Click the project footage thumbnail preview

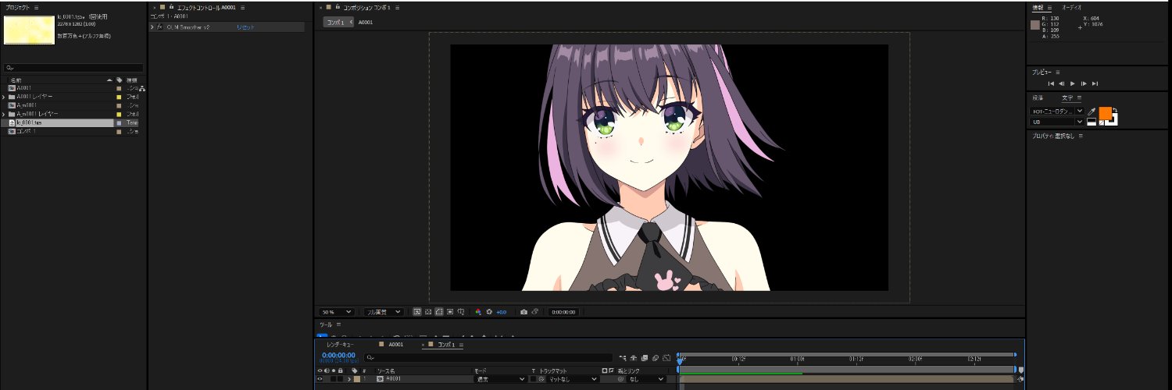[x=29, y=29]
